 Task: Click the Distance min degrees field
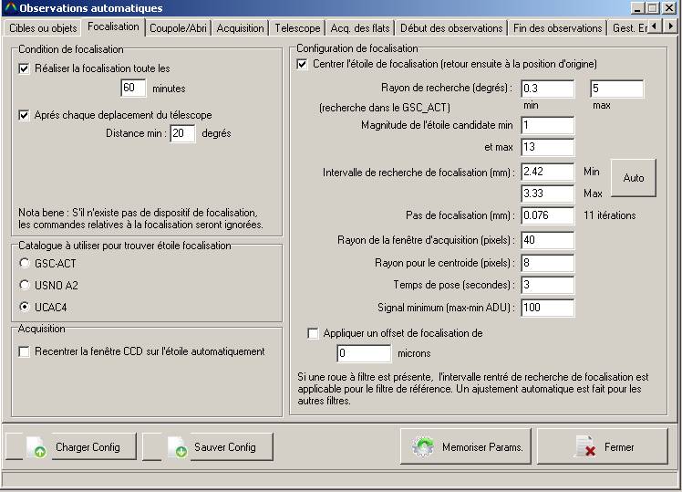click(182, 134)
